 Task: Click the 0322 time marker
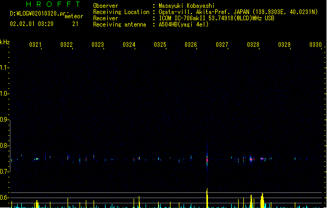click(67, 44)
